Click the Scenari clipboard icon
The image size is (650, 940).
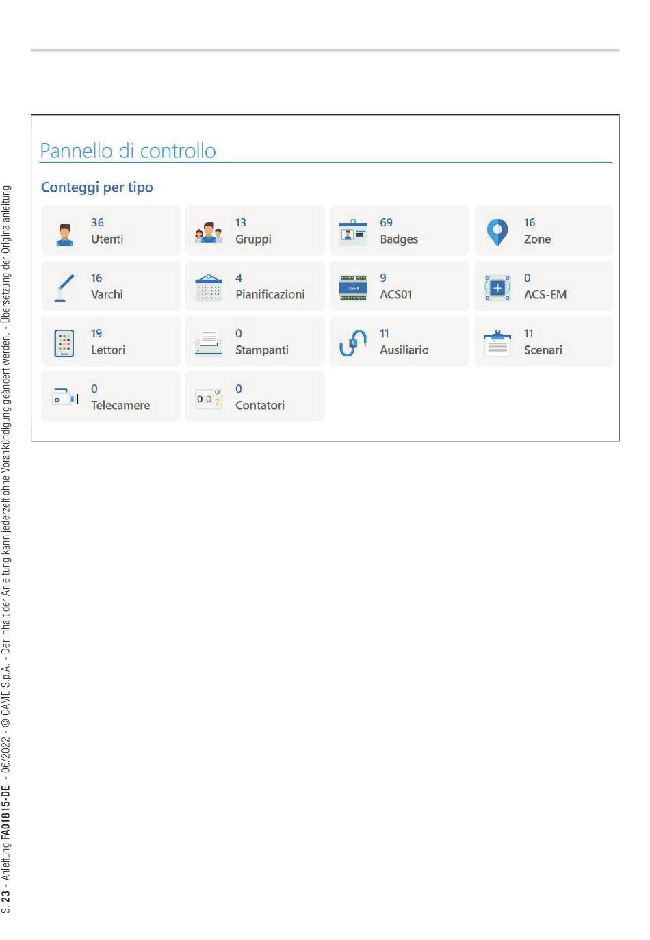[x=497, y=343]
